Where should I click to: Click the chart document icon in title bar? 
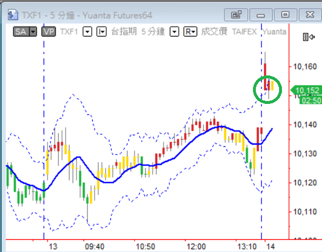[13, 15]
